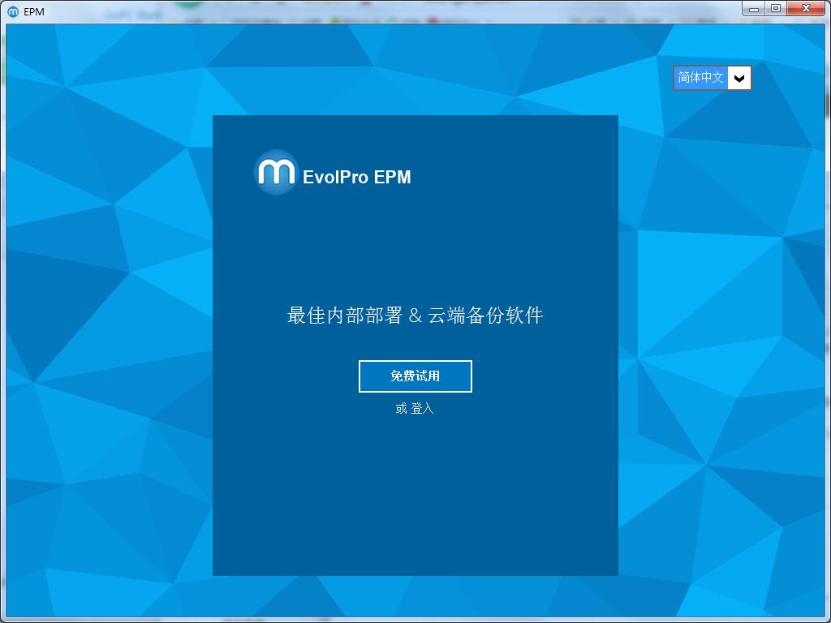Select the 登入 sign-in link

(x=425, y=409)
